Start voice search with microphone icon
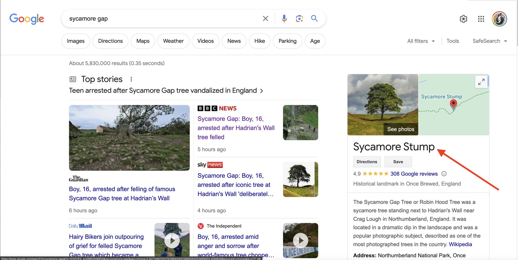518x260 pixels. (284, 19)
